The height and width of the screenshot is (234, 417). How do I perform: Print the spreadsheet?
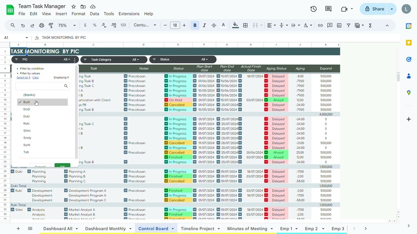pos(41,25)
